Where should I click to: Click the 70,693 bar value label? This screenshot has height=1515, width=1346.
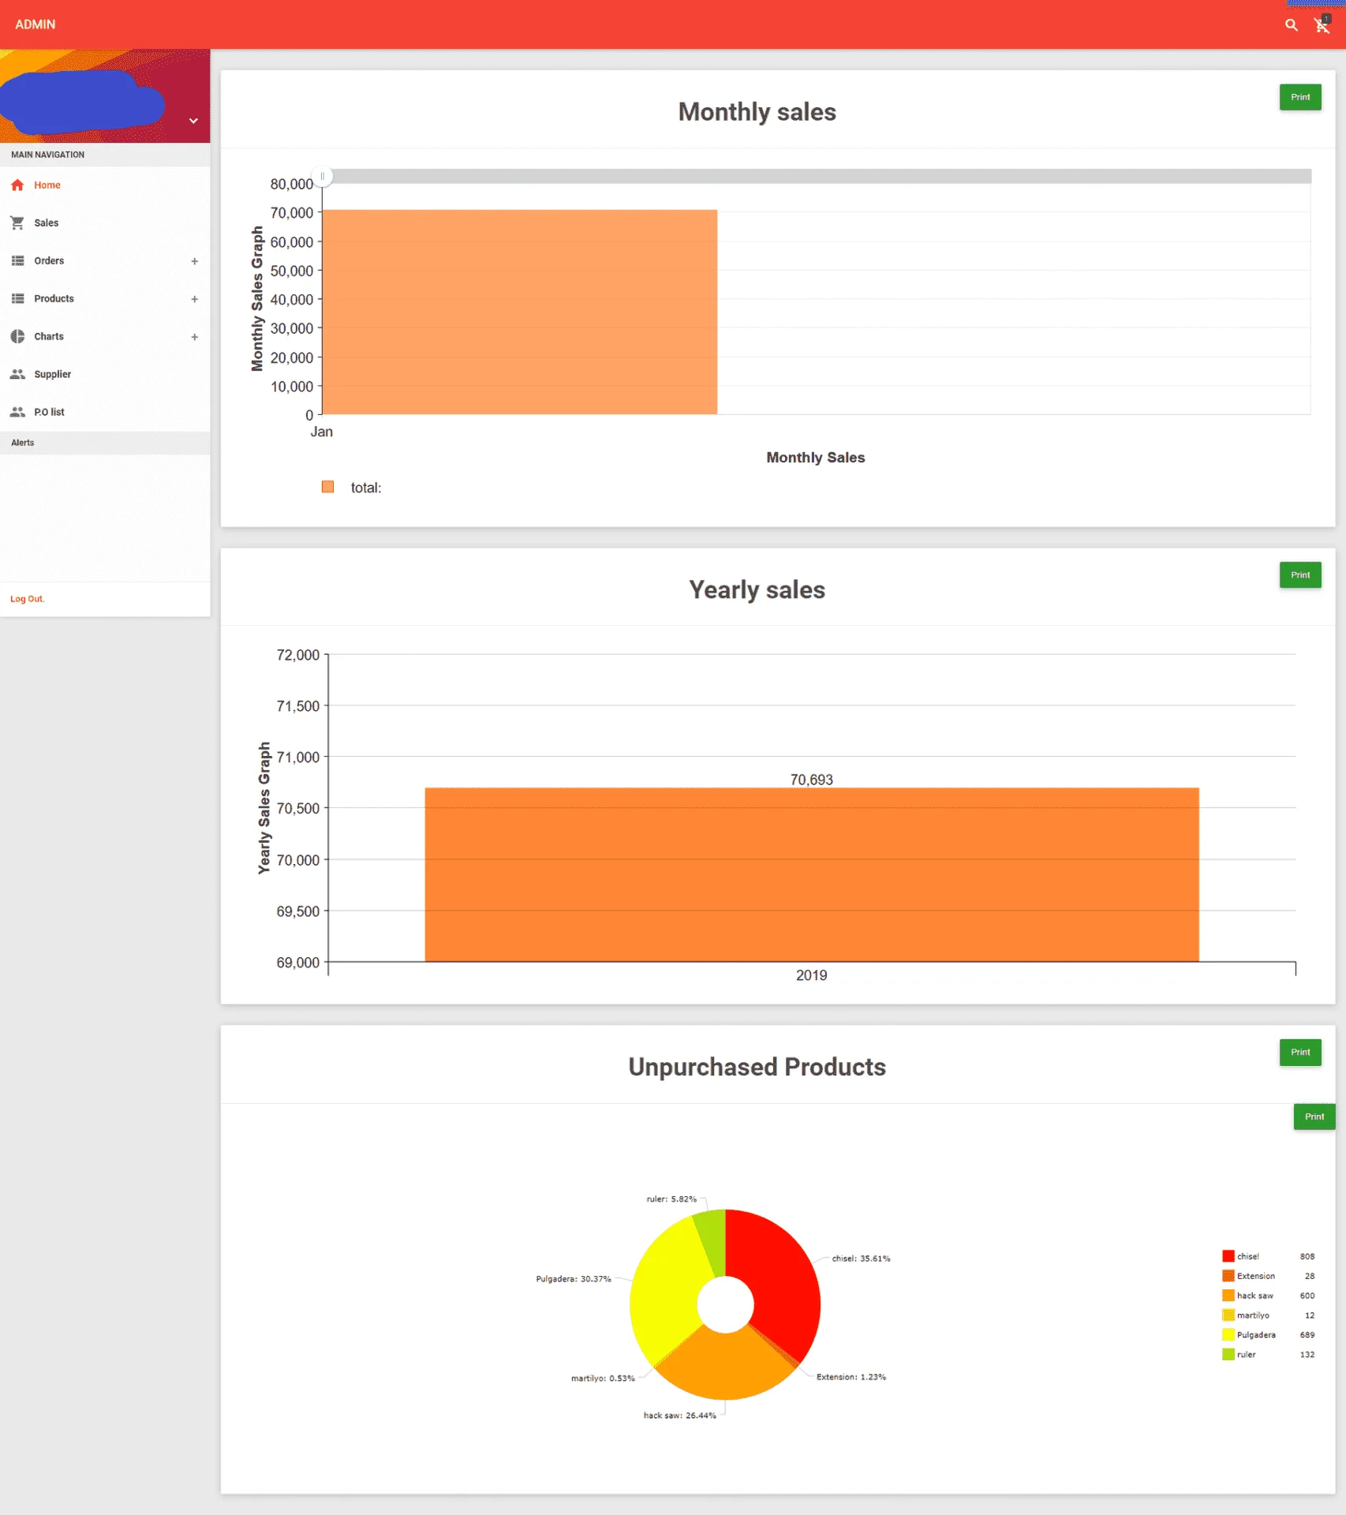click(812, 780)
